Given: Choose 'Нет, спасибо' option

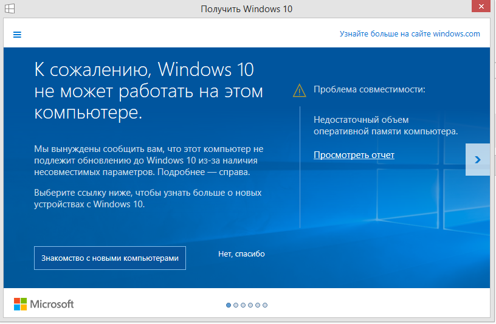Looking at the screenshot, I should tap(241, 254).
